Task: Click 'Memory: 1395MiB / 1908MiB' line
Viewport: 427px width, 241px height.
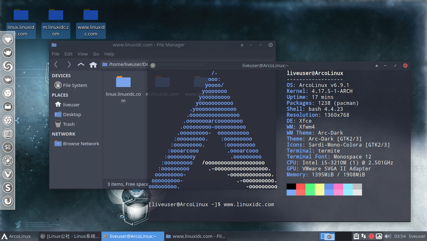Action: pos(326,175)
